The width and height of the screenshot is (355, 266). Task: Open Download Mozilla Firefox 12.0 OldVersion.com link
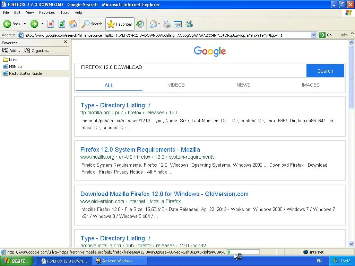click(164, 194)
